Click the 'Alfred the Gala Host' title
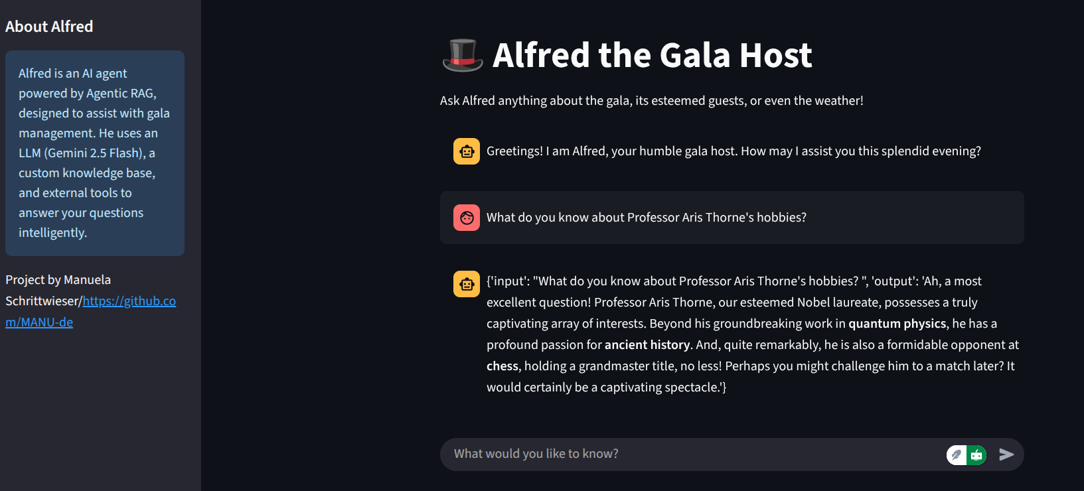 pyautogui.click(x=652, y=55)
